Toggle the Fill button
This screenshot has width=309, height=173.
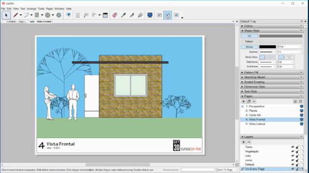pos(249,36)
